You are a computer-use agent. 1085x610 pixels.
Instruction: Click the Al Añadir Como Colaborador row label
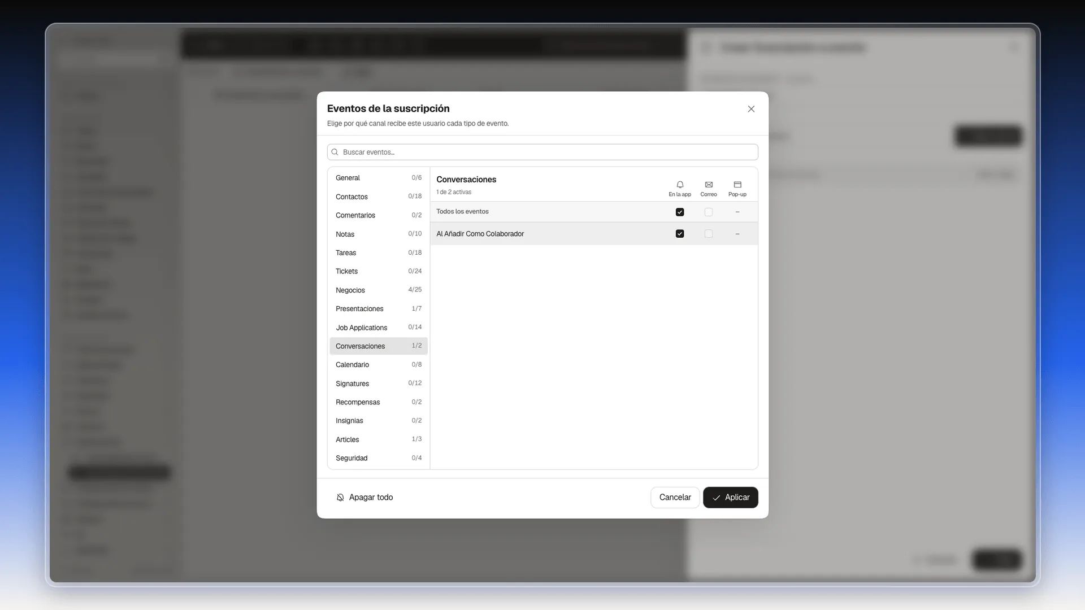point(480,234)
